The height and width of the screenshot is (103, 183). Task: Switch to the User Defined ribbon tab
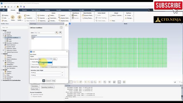coord(36,10)
